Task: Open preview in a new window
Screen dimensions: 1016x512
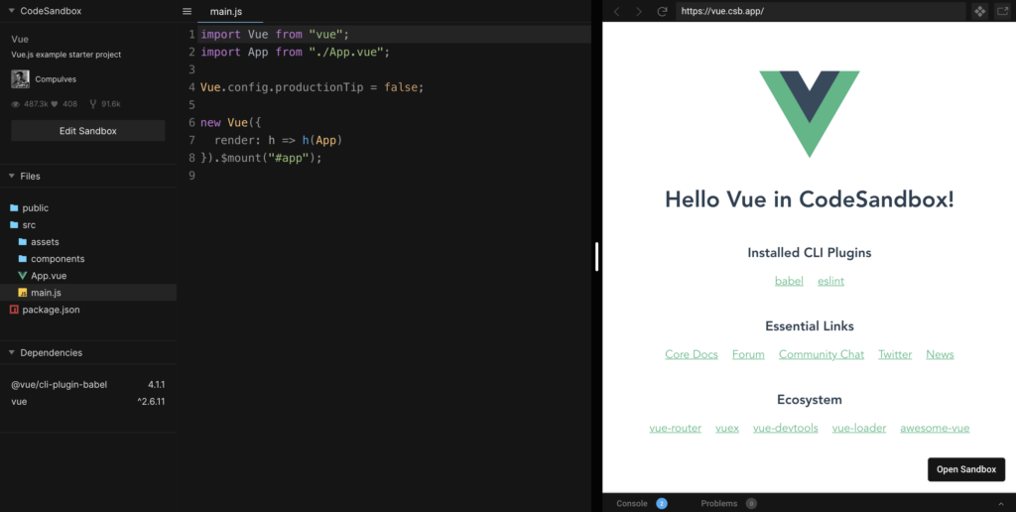Action: point(1001,12)
